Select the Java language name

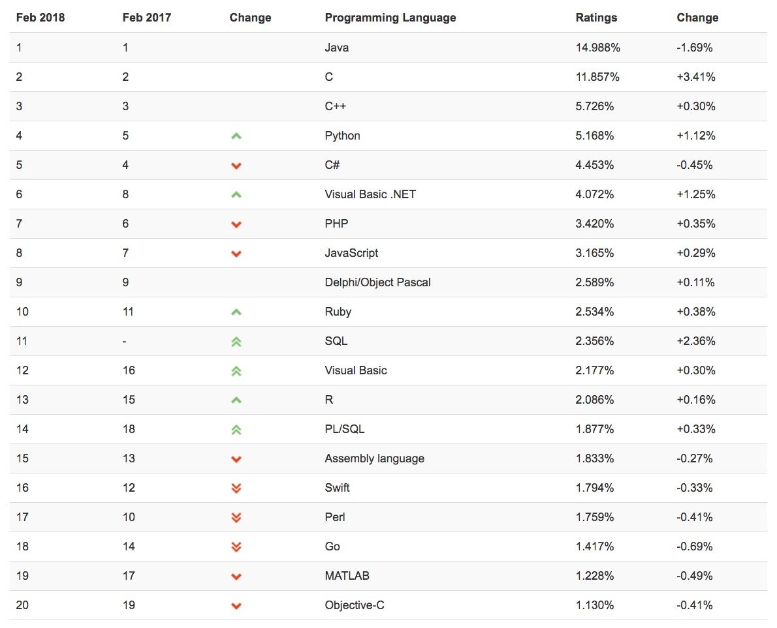[337, 48]
